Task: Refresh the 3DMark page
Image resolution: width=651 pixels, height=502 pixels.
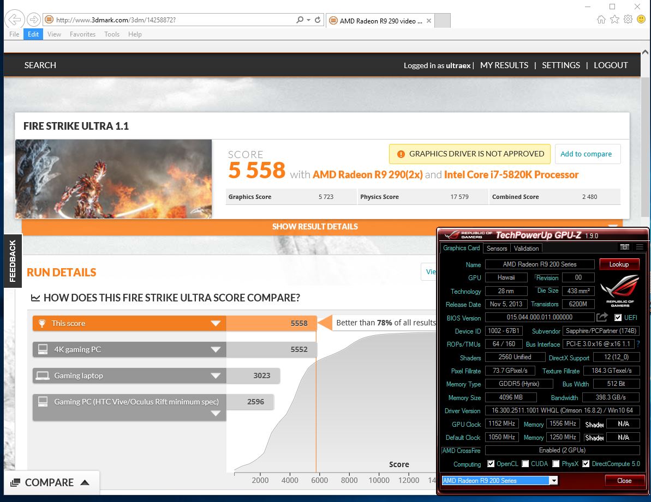Action: (318, 20)
